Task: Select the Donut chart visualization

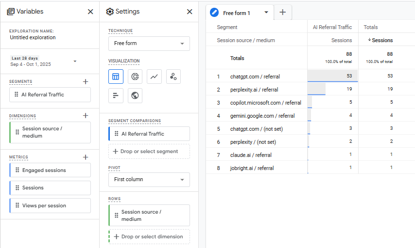Action: pyautogui.click(x=135, y=77)
